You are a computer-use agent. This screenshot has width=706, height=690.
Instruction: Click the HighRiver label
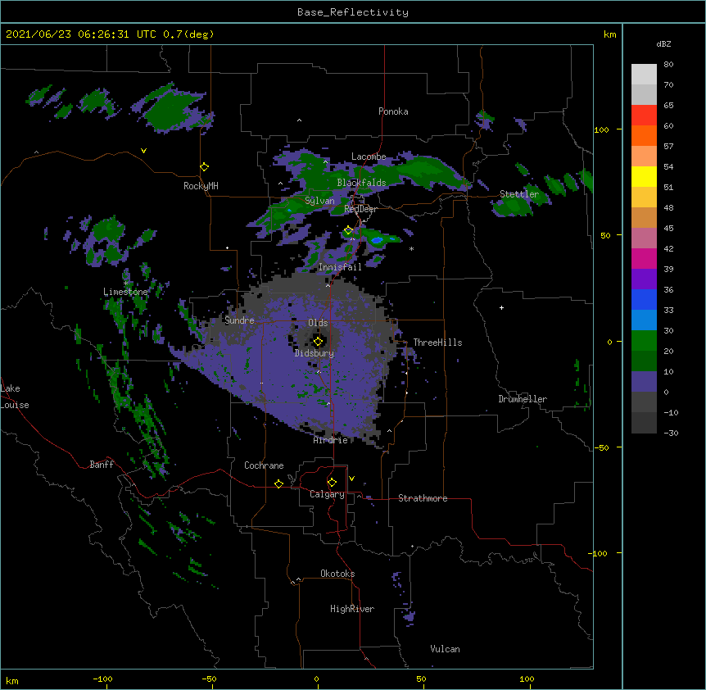tap(352, 609)
